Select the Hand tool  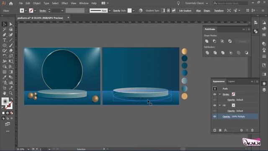(x=5, y=93)
